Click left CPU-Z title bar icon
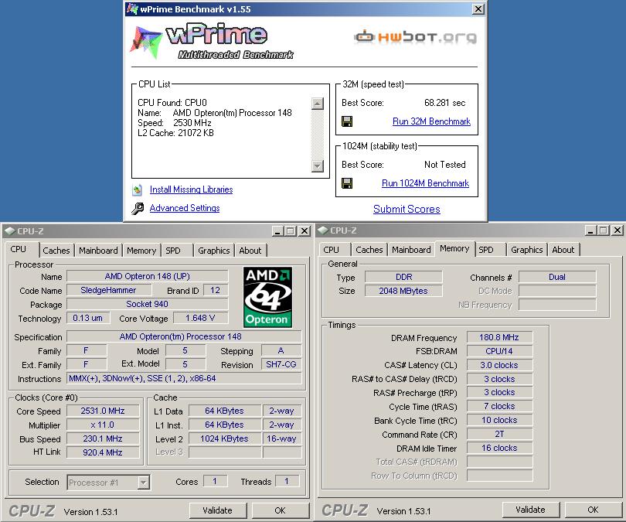This screenshot has width=626, height=522. pos(10,231)
